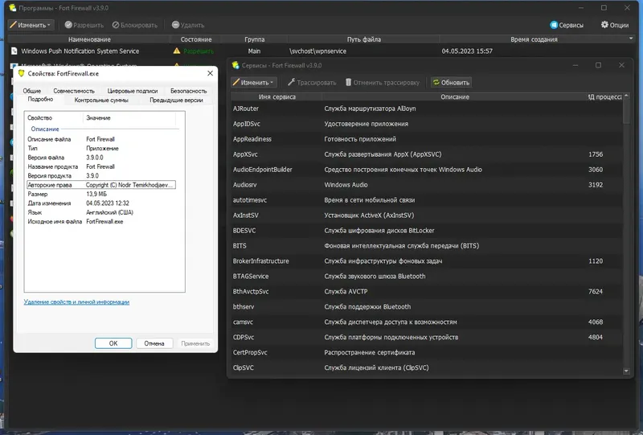Switch to Безопасность tab

coord(188,91)
